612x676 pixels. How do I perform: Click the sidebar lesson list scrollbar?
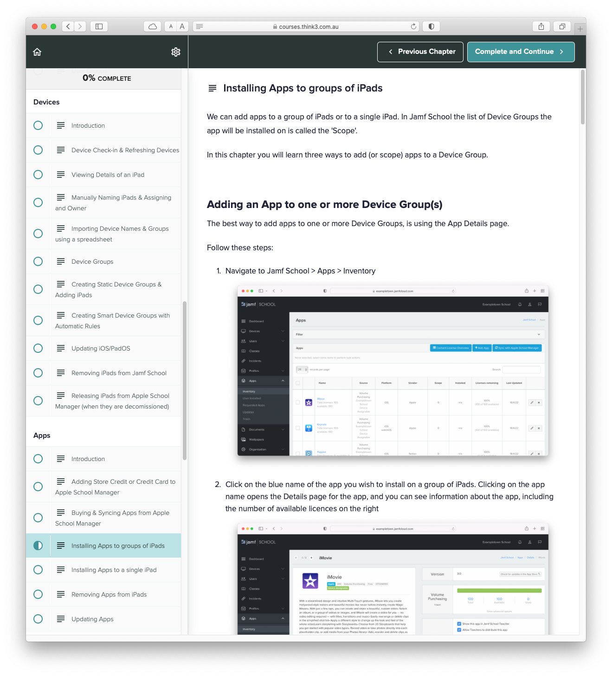click(x=185, y=381)
